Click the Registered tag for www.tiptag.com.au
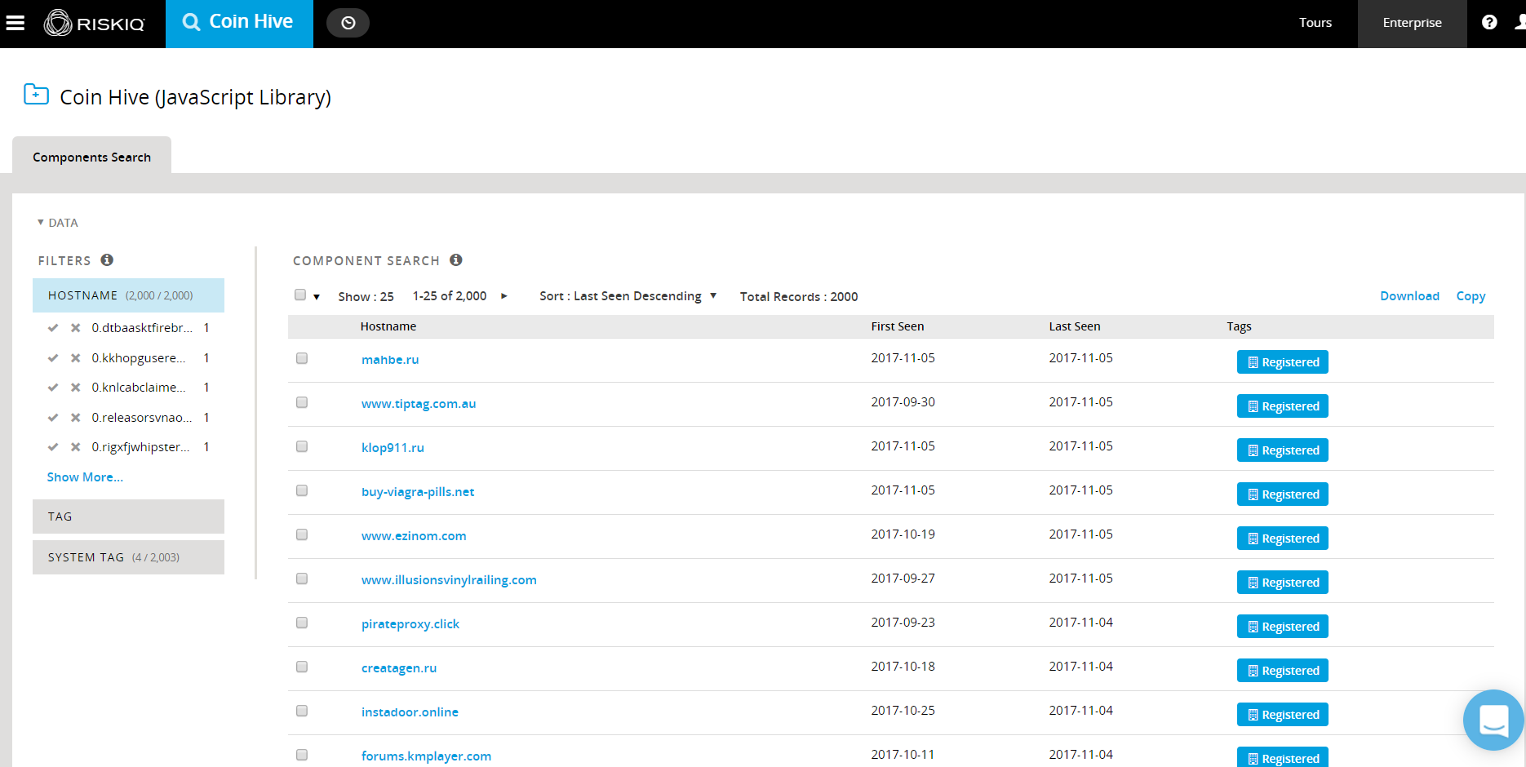The image size is (1526, 767). (x=1282, y=406)
